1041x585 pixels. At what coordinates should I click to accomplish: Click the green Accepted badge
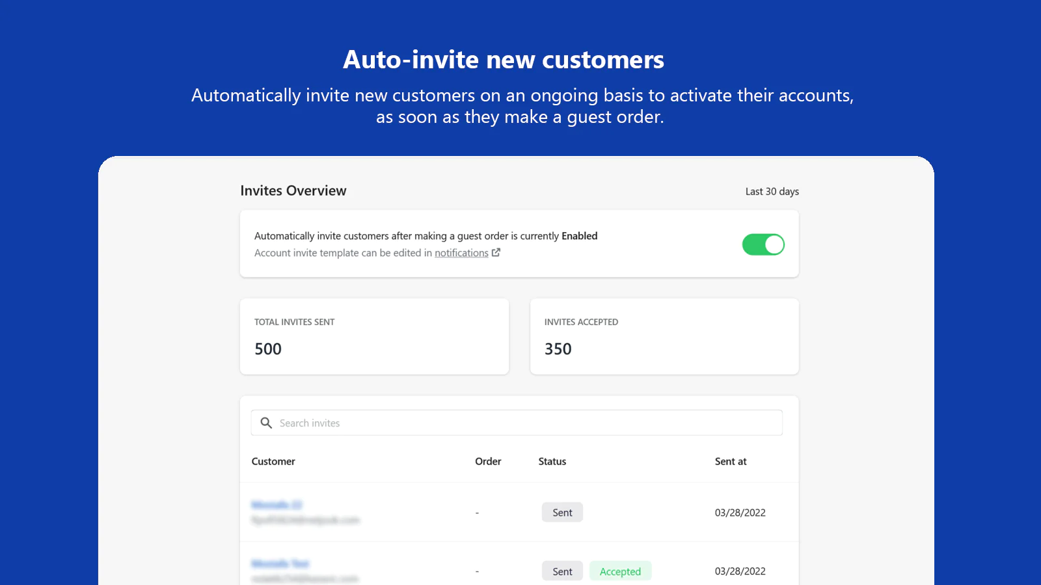click(x=620, y=571)
